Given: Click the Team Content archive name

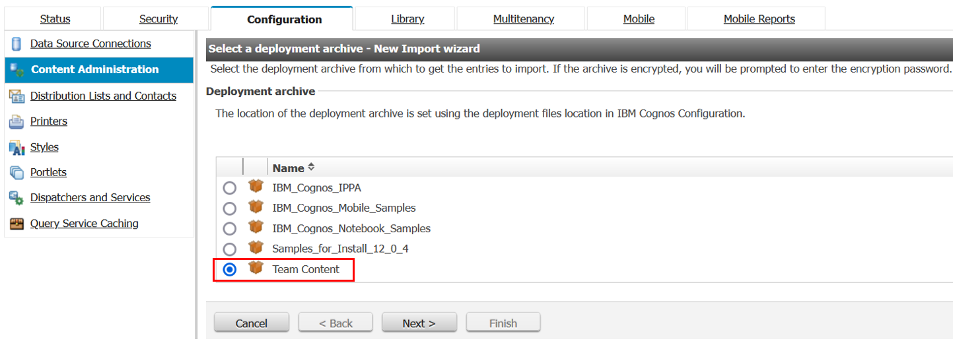Looking at the screenshot, I should (306, 269).
